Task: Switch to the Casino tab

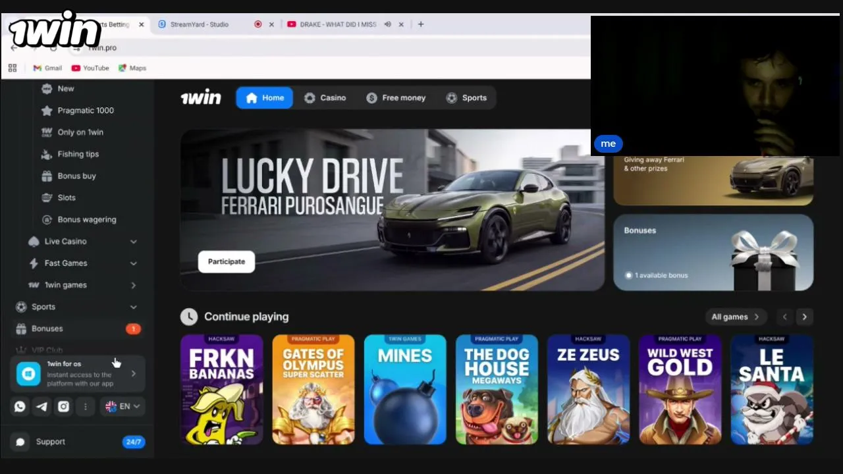Action: pyautogui.click(x=325, y=97)
